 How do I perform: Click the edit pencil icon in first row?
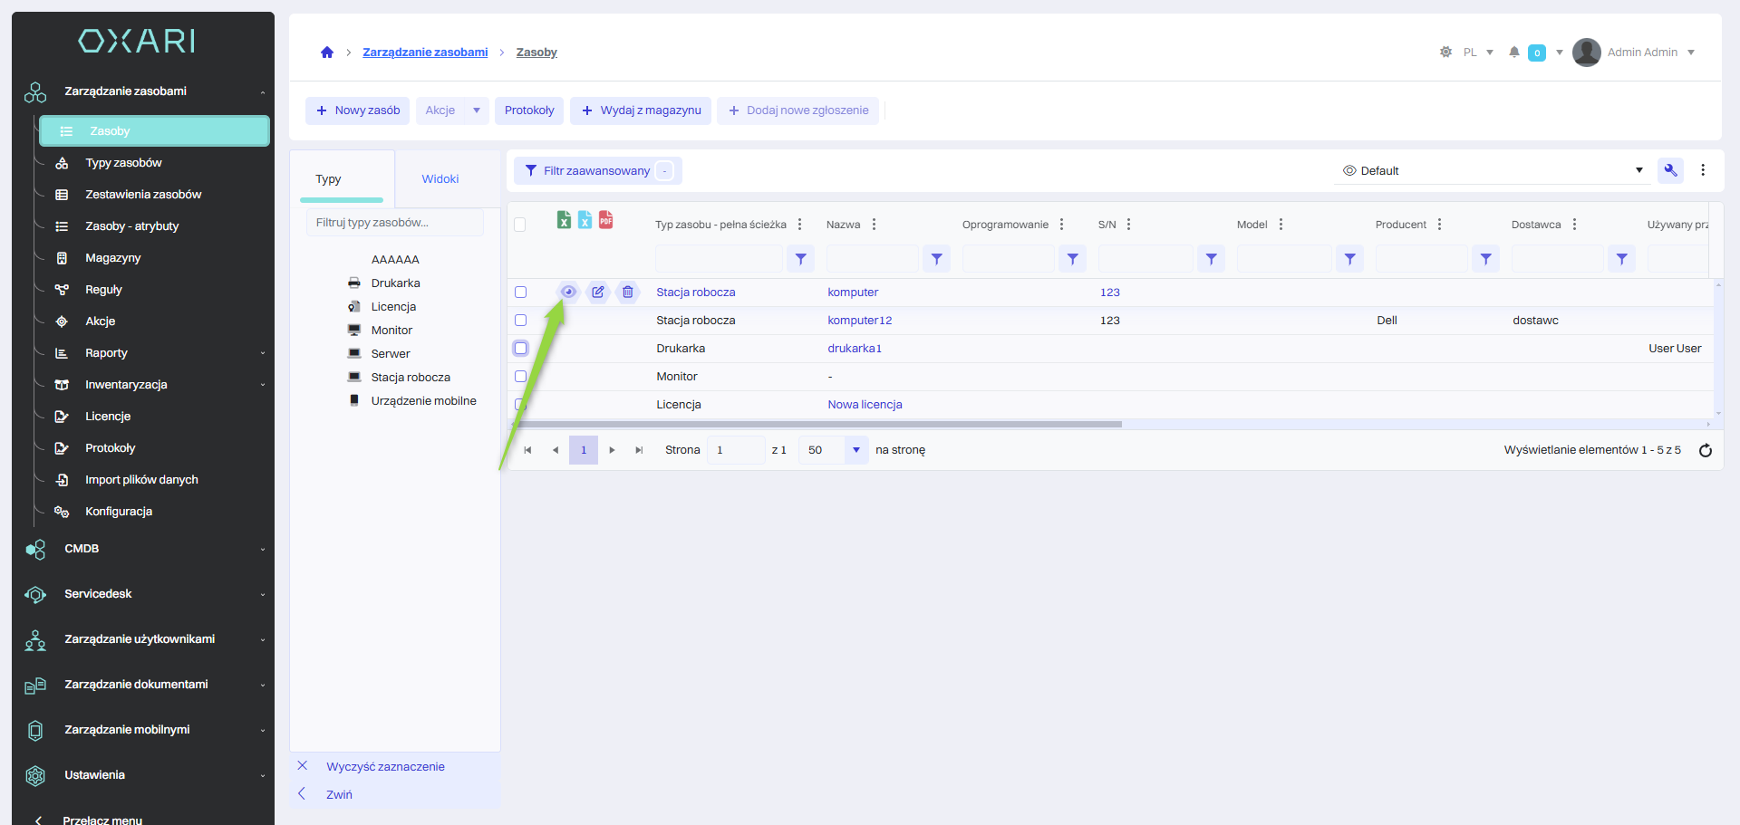[x=598, y=292]
